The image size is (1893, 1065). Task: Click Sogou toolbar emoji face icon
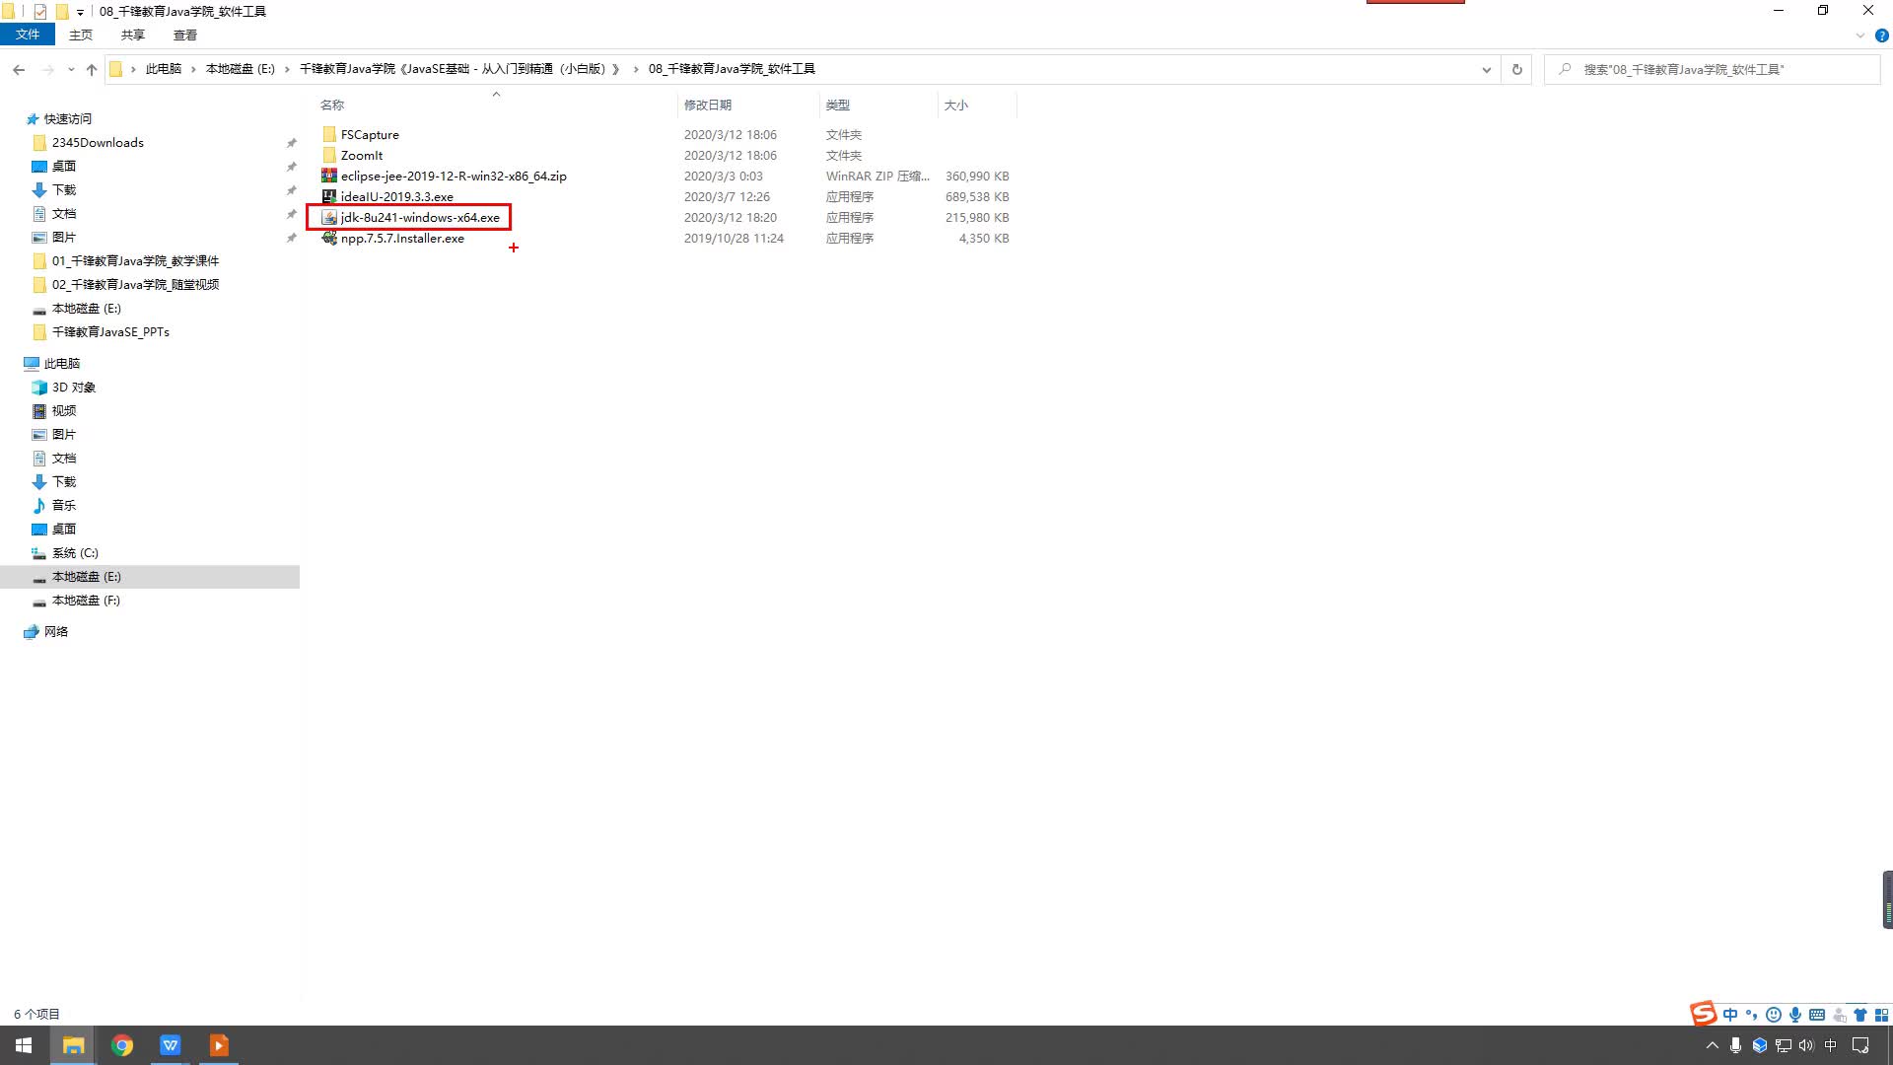(x=1774, y=1015)
